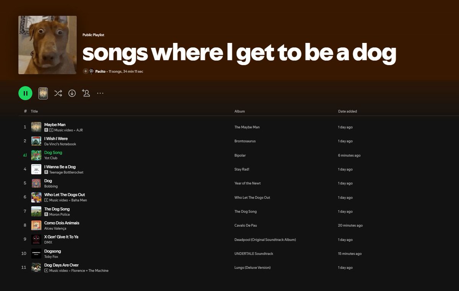Open the Bobbing artist page
The height and width of the screenshot is (291, 459).
coord(51,186)
